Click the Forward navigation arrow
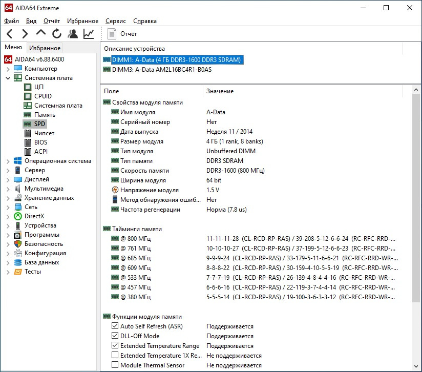 25,34
